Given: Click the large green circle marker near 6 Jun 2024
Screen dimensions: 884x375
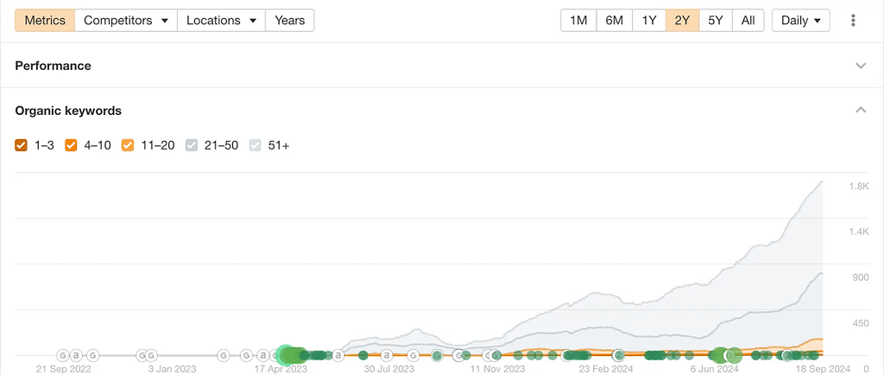Looking at the screenshot, I should coord(733,355).
